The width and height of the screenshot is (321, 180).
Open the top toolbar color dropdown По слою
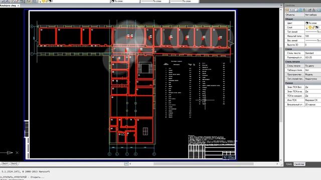tap(125, 1)
